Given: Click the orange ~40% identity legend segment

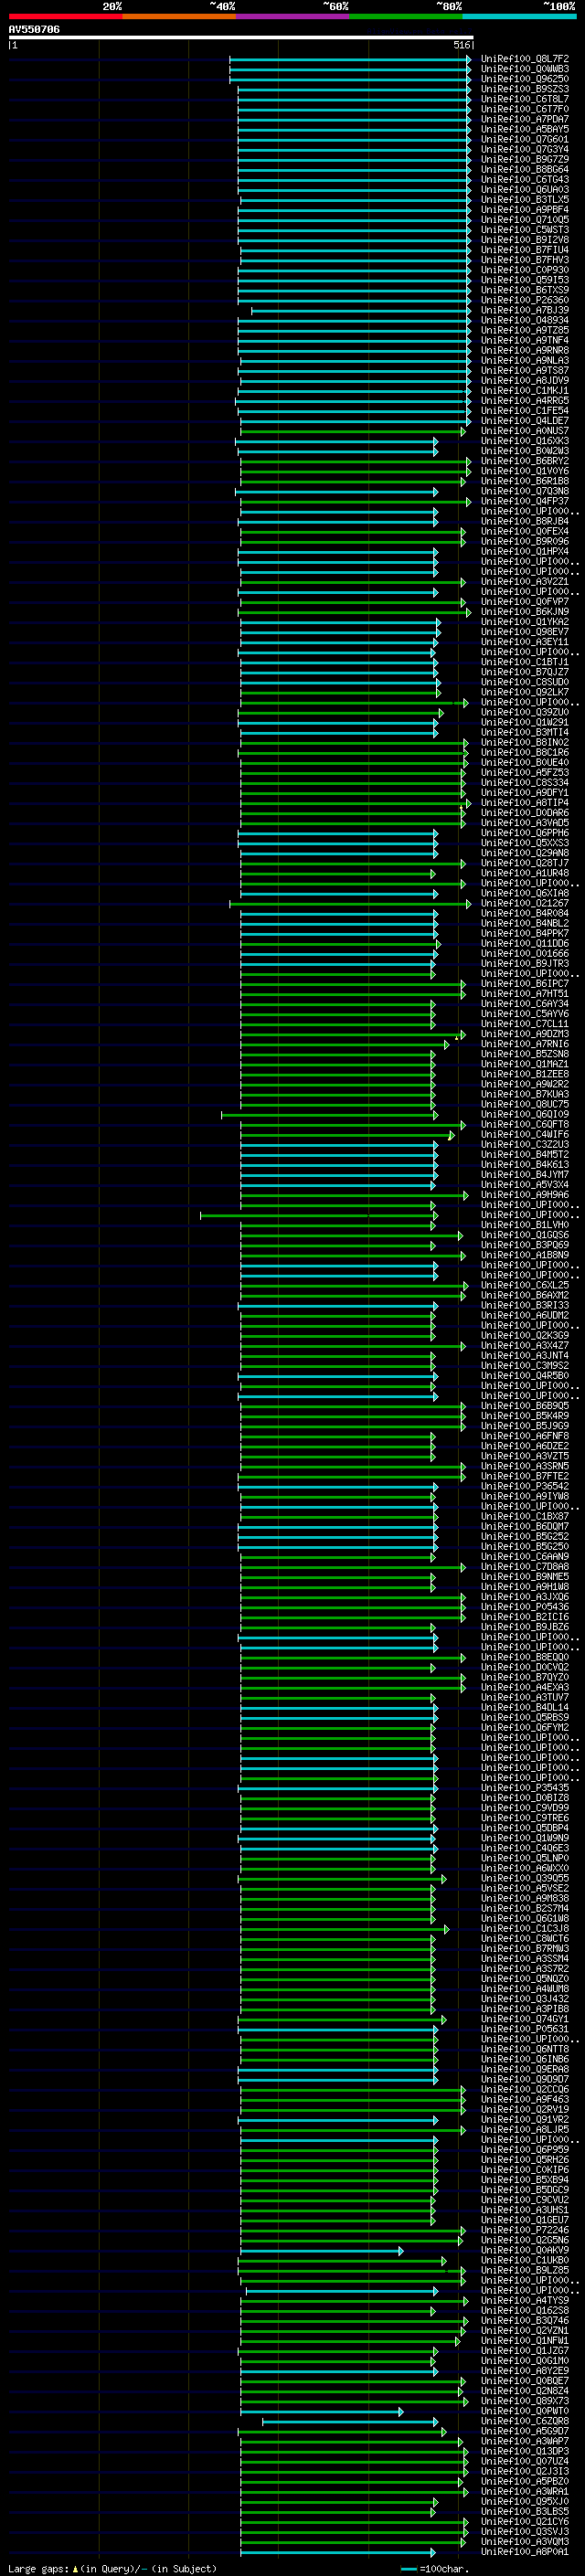Looking at the screenshot, I should [x=179, y=16].
